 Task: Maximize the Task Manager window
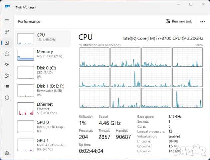click(191, 4)
